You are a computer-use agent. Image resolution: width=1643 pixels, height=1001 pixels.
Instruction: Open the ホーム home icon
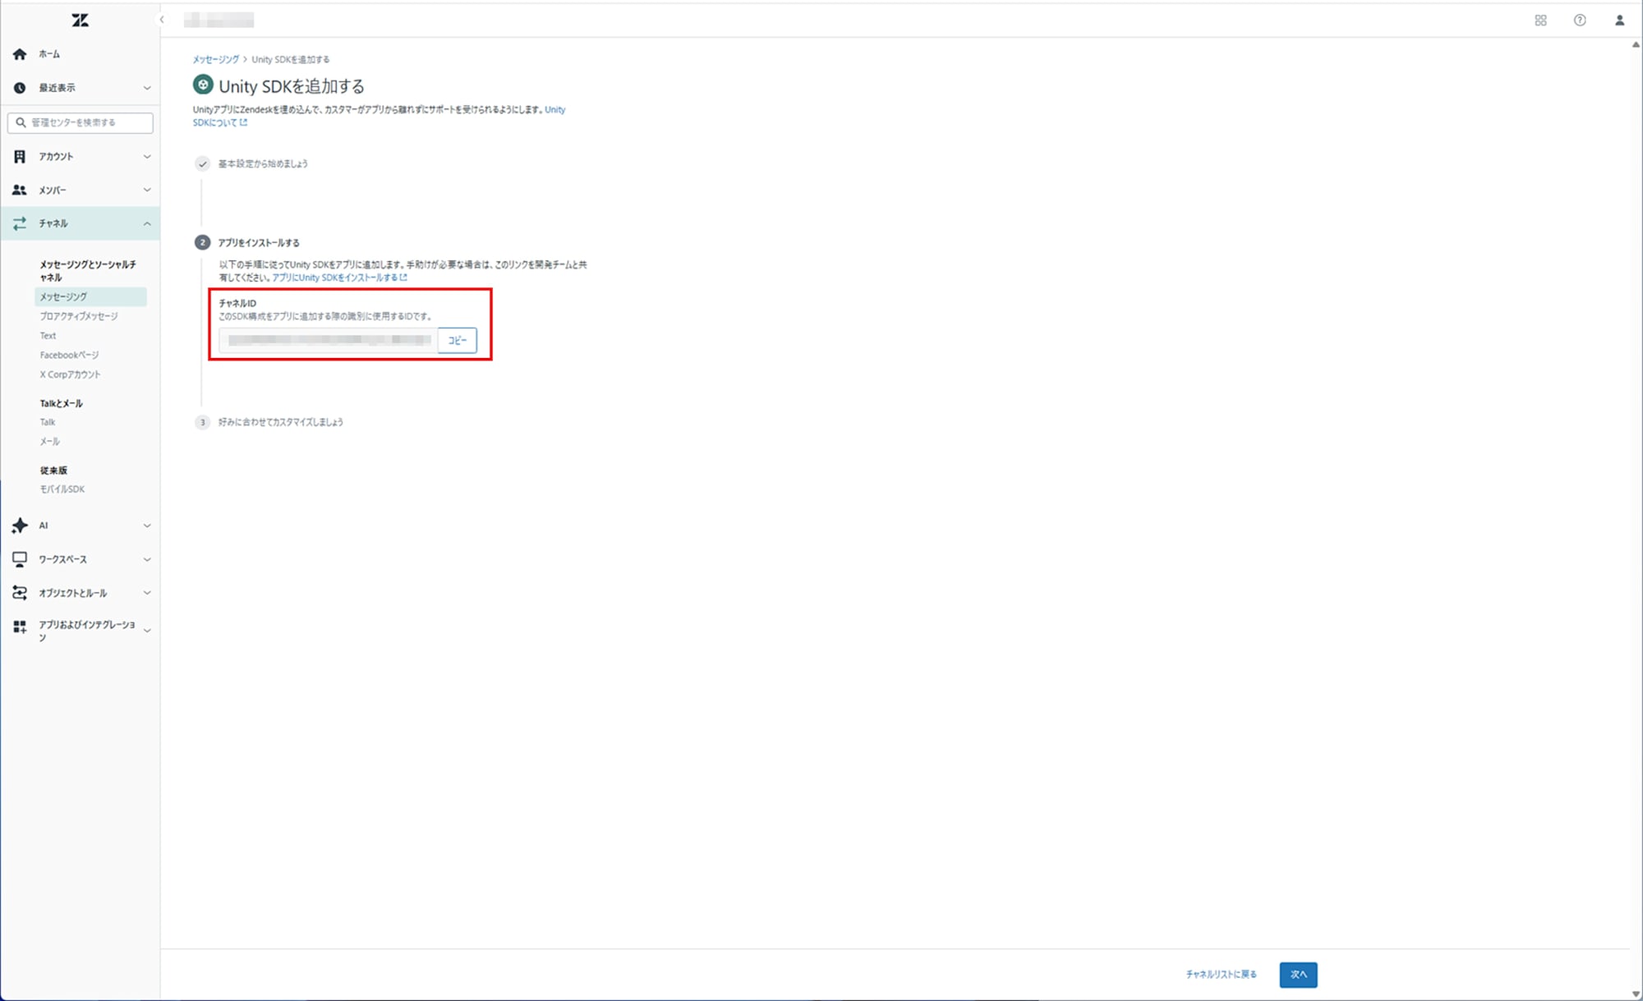[x=20, y=54]
